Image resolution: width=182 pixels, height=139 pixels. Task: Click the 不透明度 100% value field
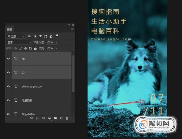click(x=50, y=42)
